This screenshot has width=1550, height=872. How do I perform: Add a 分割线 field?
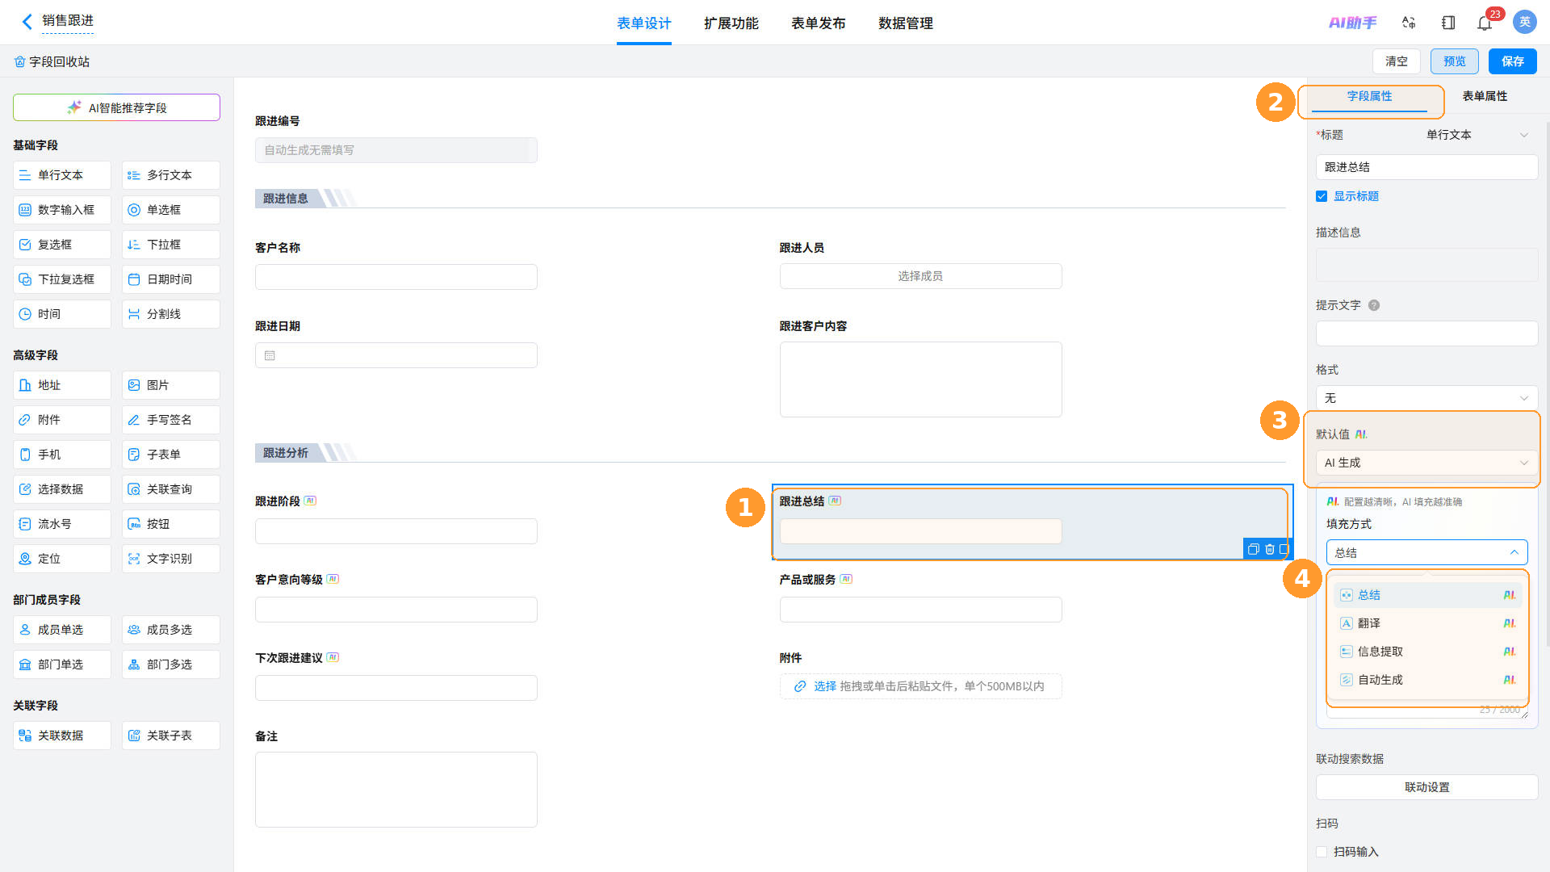[x=171, y=314]
